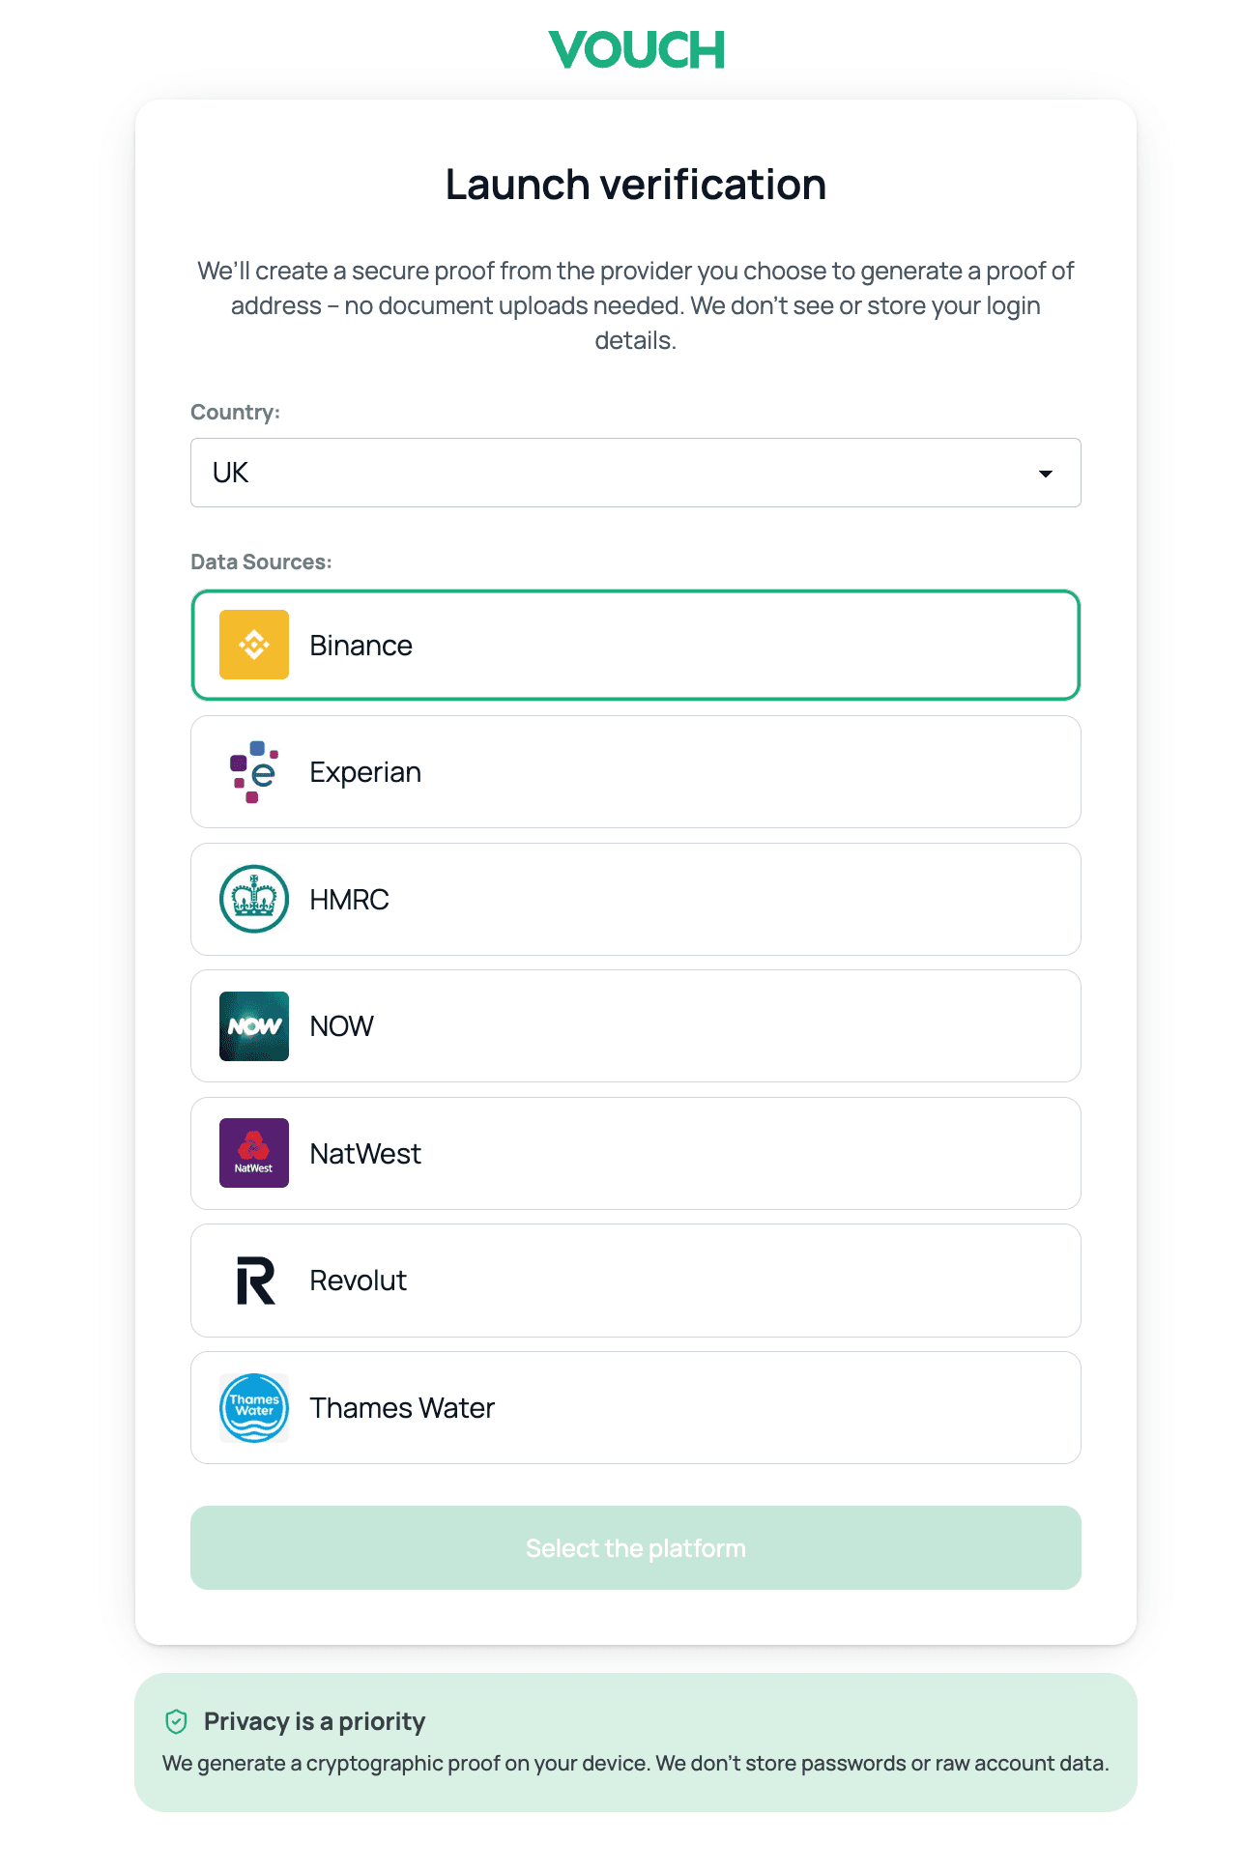Open the Country dropdown

tap(635, 473)
